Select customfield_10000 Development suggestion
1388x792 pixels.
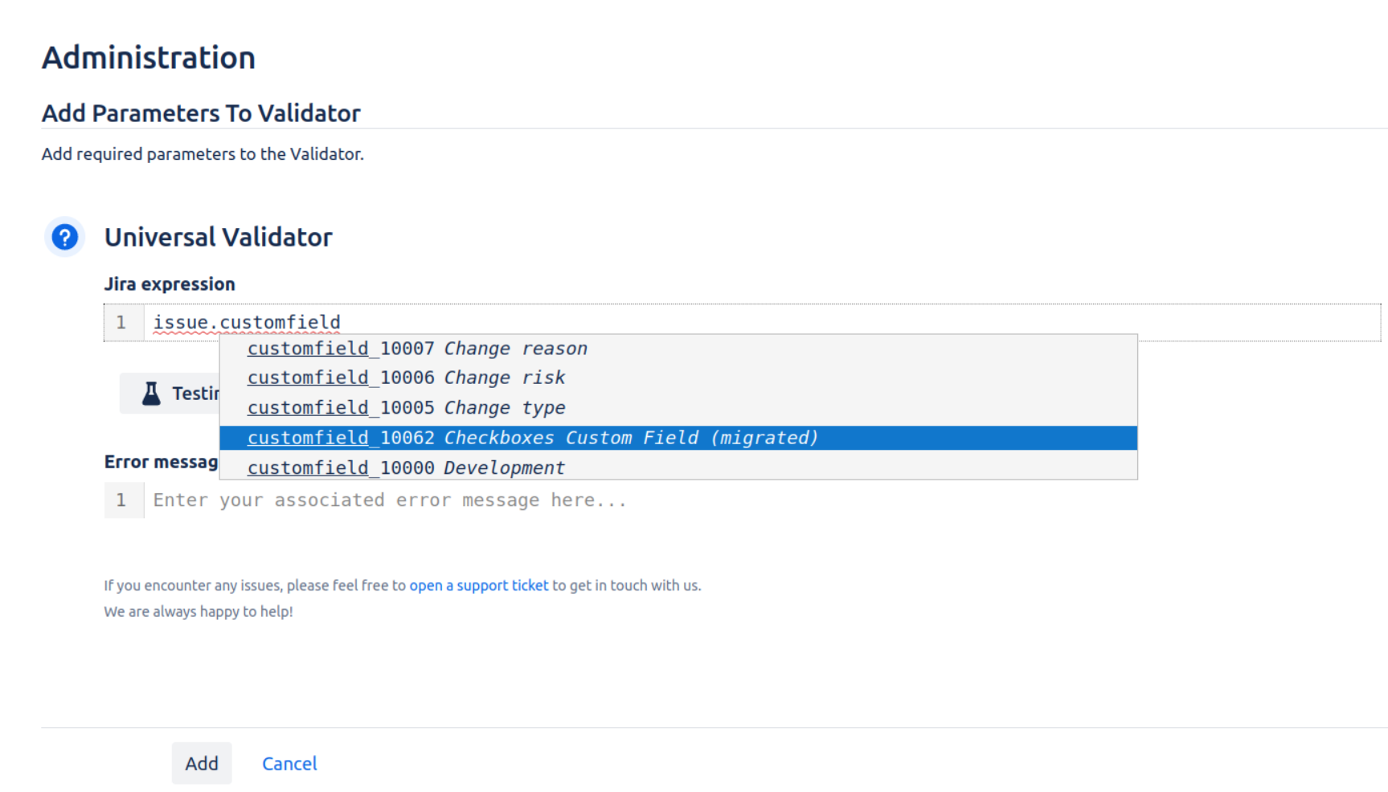click(407, 467)
